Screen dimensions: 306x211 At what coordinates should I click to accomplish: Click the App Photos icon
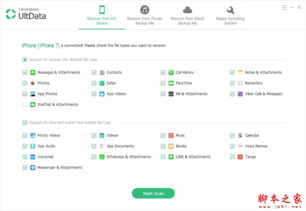[33, 94]
